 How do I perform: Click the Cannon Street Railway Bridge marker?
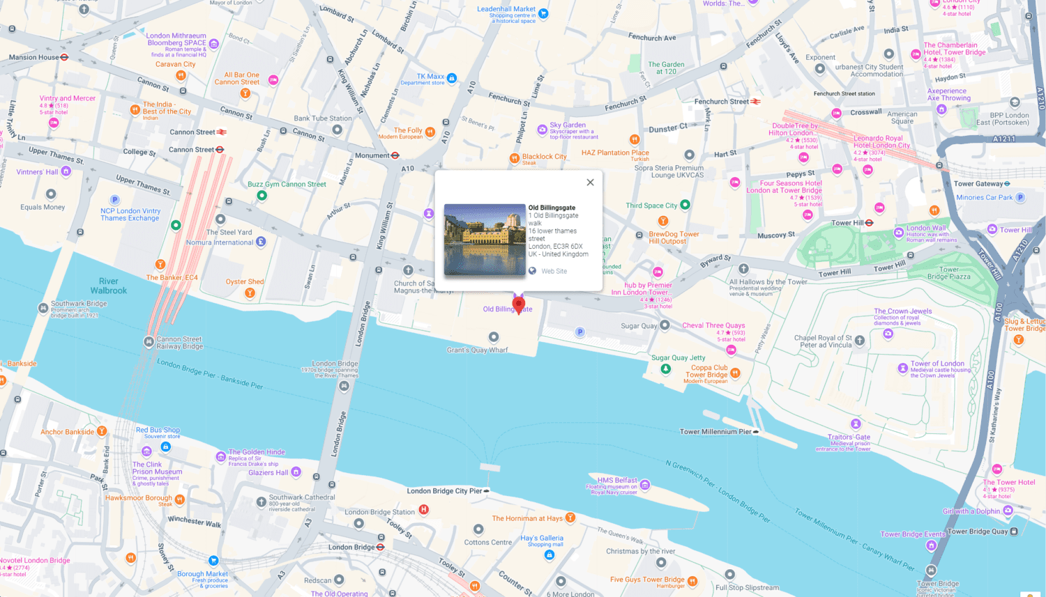[149, 342]
